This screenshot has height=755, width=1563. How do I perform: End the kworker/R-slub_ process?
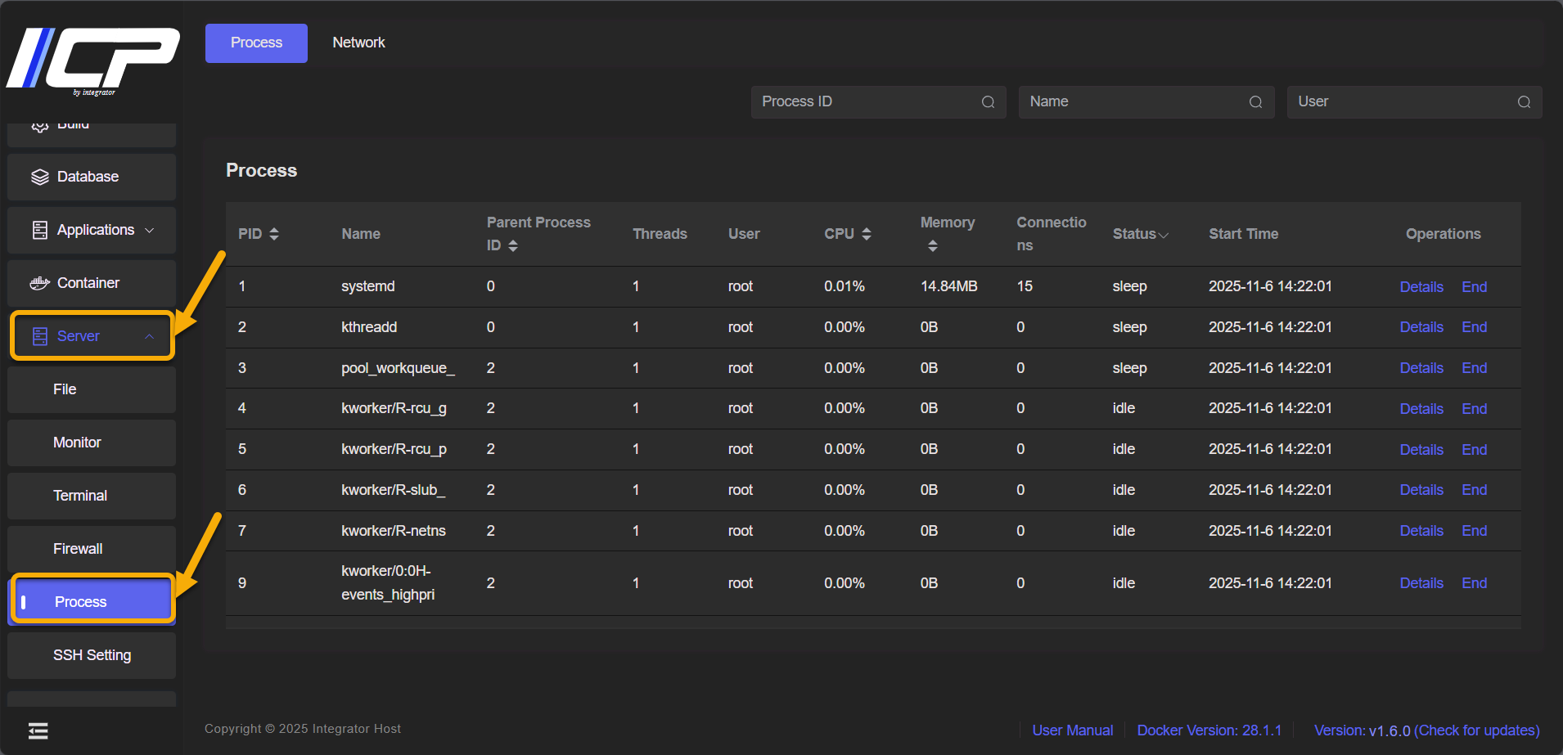(x=1474, y=490)
